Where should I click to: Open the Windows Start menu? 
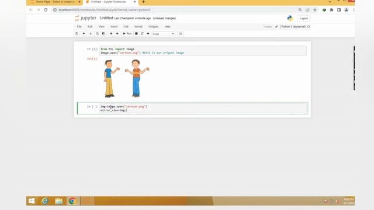(32, 201)
